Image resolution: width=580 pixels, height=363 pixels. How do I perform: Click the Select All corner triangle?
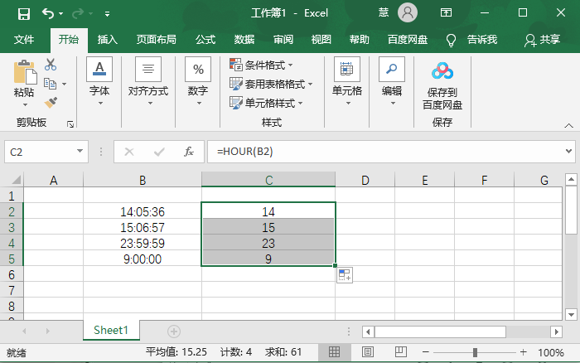(x=16, y=180)
